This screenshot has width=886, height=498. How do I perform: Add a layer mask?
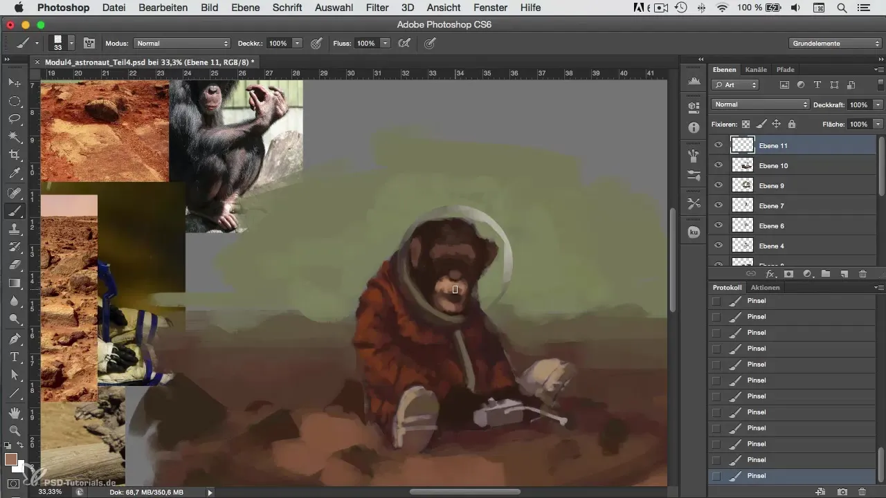[x=788, y=274]
